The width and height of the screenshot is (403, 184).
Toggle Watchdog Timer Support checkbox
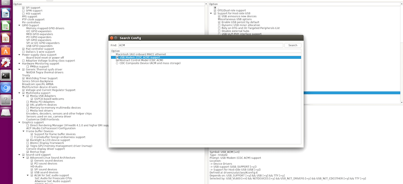24,79
